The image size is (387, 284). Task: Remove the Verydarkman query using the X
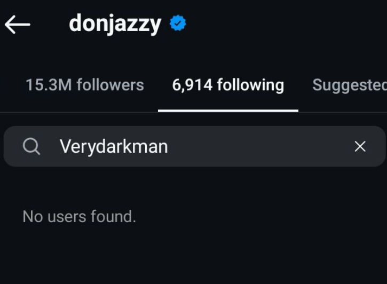[360, 146]
